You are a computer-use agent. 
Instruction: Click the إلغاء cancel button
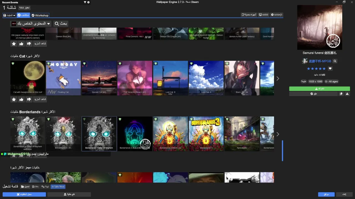[344, 194]
